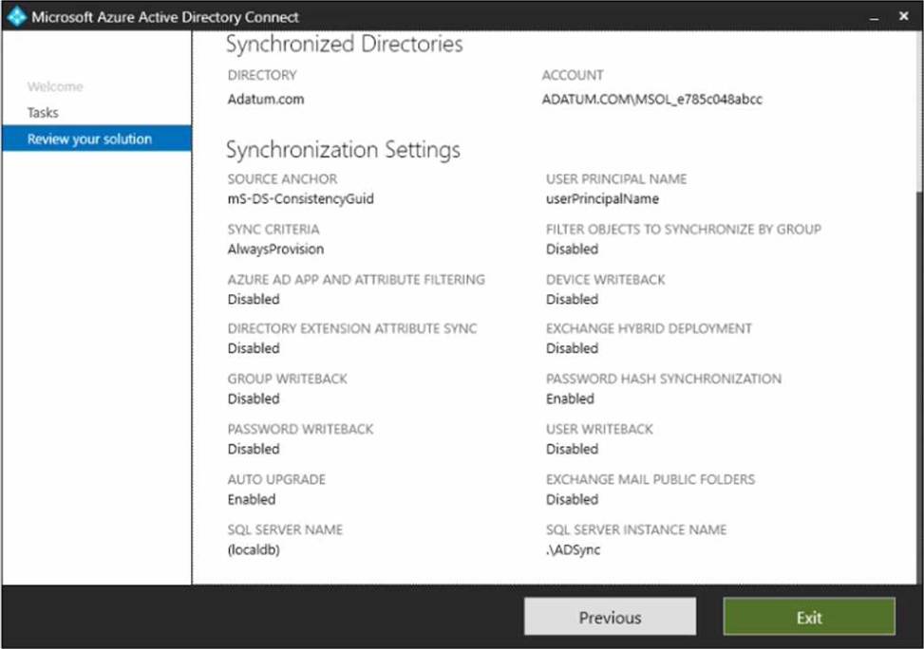Select the Adatum.com directory value
Image resolution: width=924 pixels, height=649 pixels.
pos(266,99)
